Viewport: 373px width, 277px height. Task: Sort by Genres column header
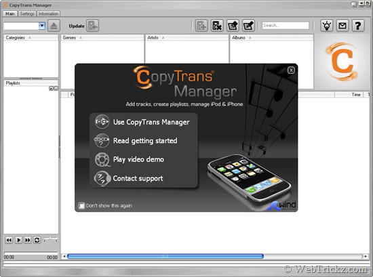pos(102,37)
